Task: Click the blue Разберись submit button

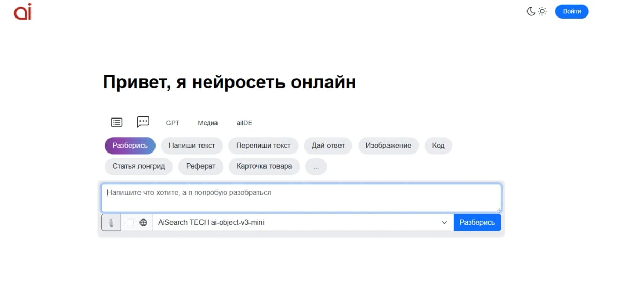Action: pyautogui.click(x=477, y=223)
